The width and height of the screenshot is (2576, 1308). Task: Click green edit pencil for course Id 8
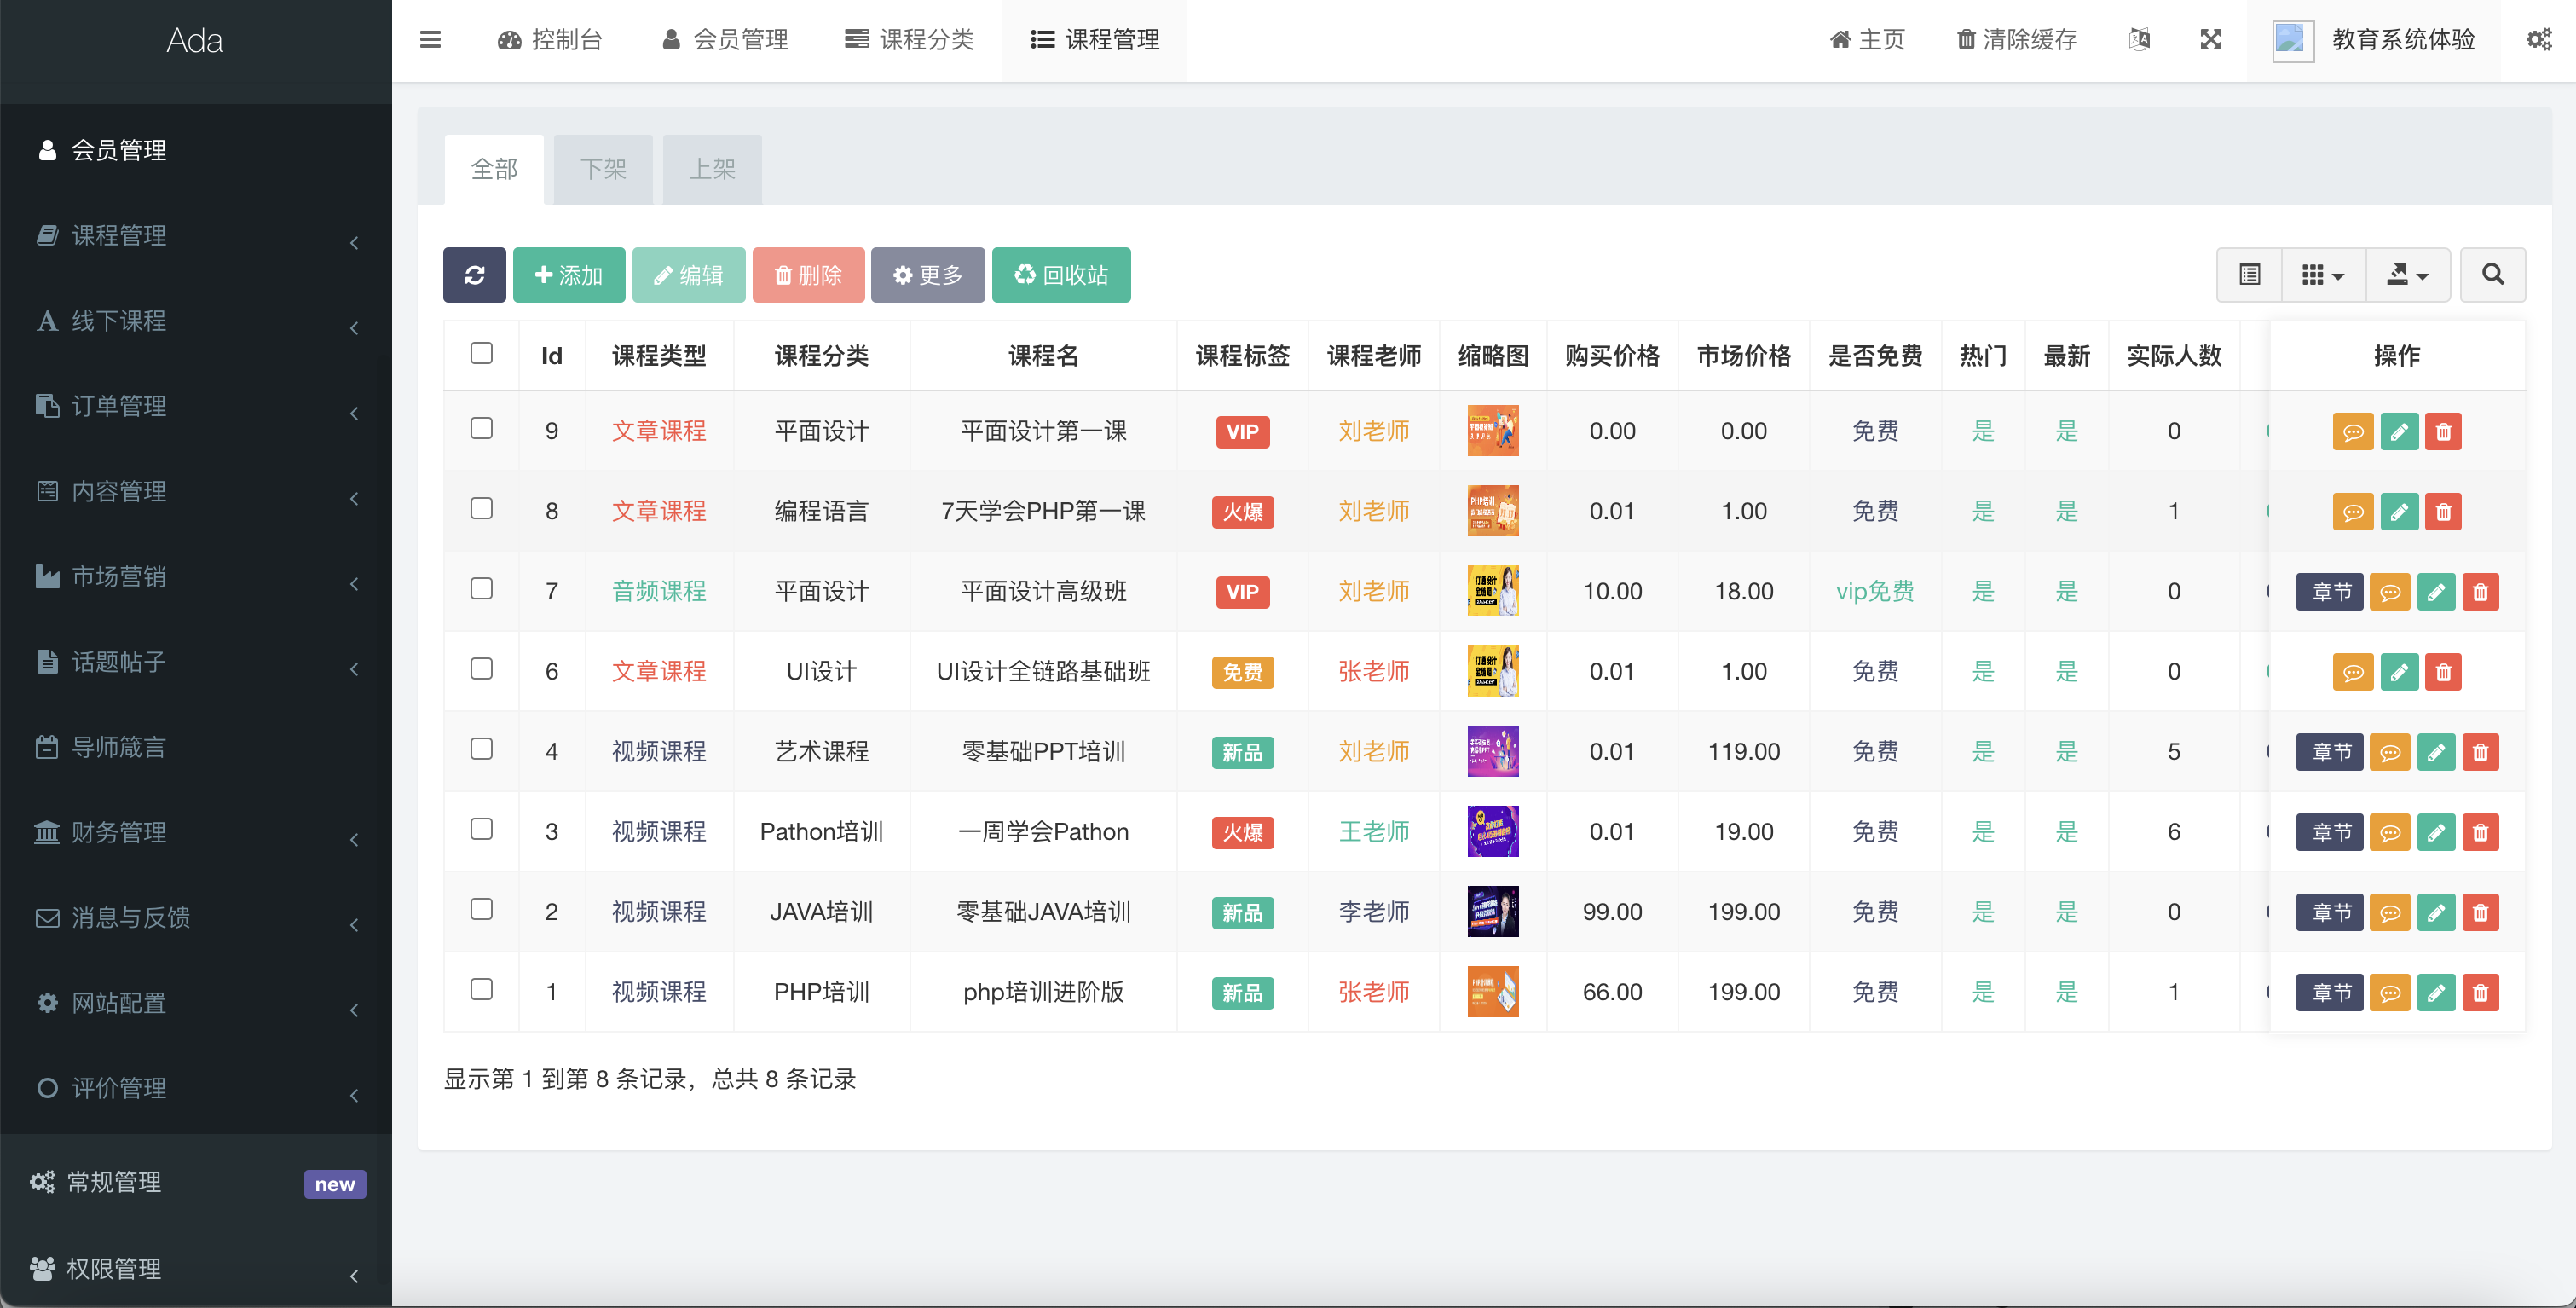click(x=2398, y=512)
